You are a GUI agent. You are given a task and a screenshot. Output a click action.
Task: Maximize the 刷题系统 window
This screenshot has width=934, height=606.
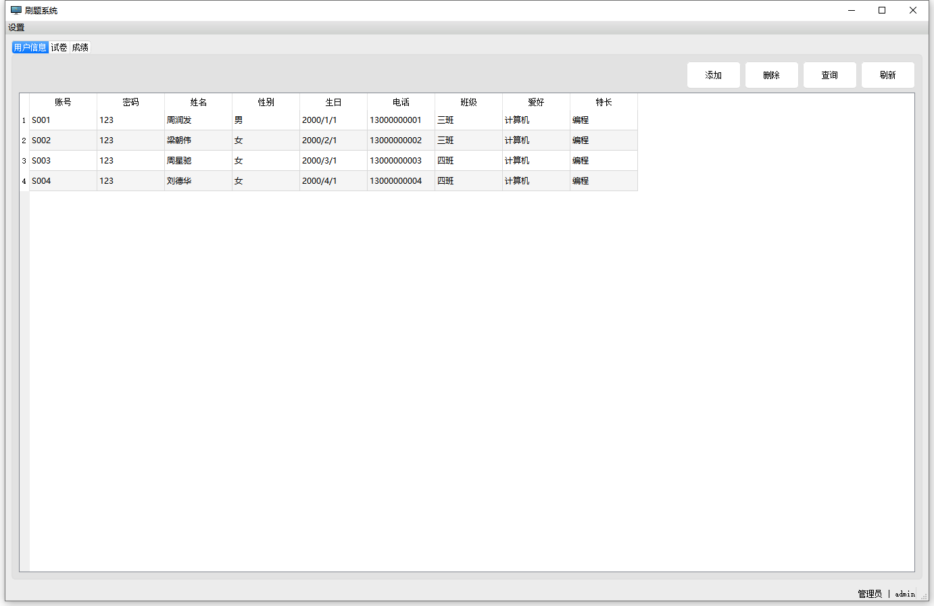pos(882,10)
